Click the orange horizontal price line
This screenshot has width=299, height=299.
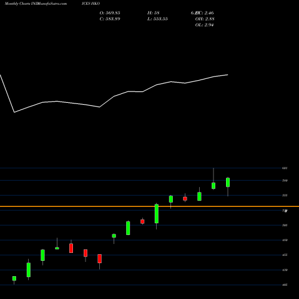click(149, 206)
